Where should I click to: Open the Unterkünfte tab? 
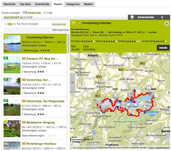click(42, 4)
